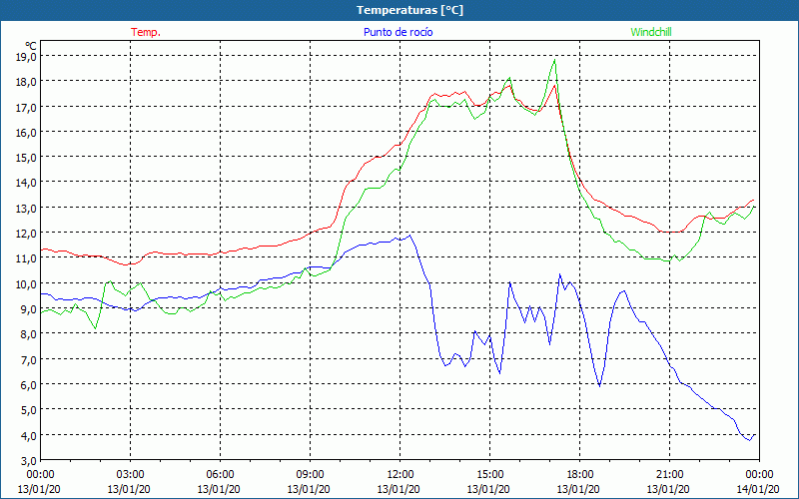Image resolution: width=799 pixels, height=499 pixels.
Task: Click the 19,0 y-axis value
Action: pos(27,57)
